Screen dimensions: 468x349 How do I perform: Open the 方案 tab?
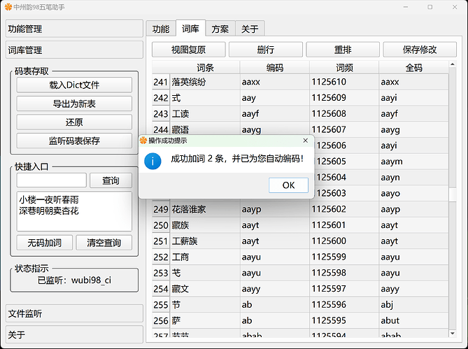point(220,29)
